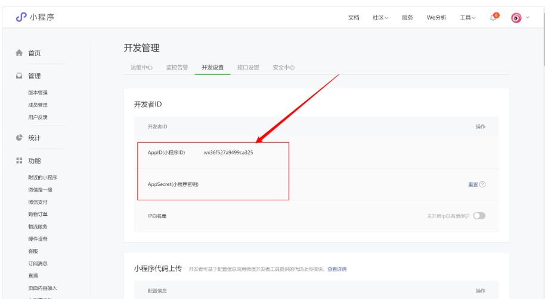Screen dimensions: 545x299
Task: Expand the 社区 dropdown menu
Action: (x=380, y=18)
